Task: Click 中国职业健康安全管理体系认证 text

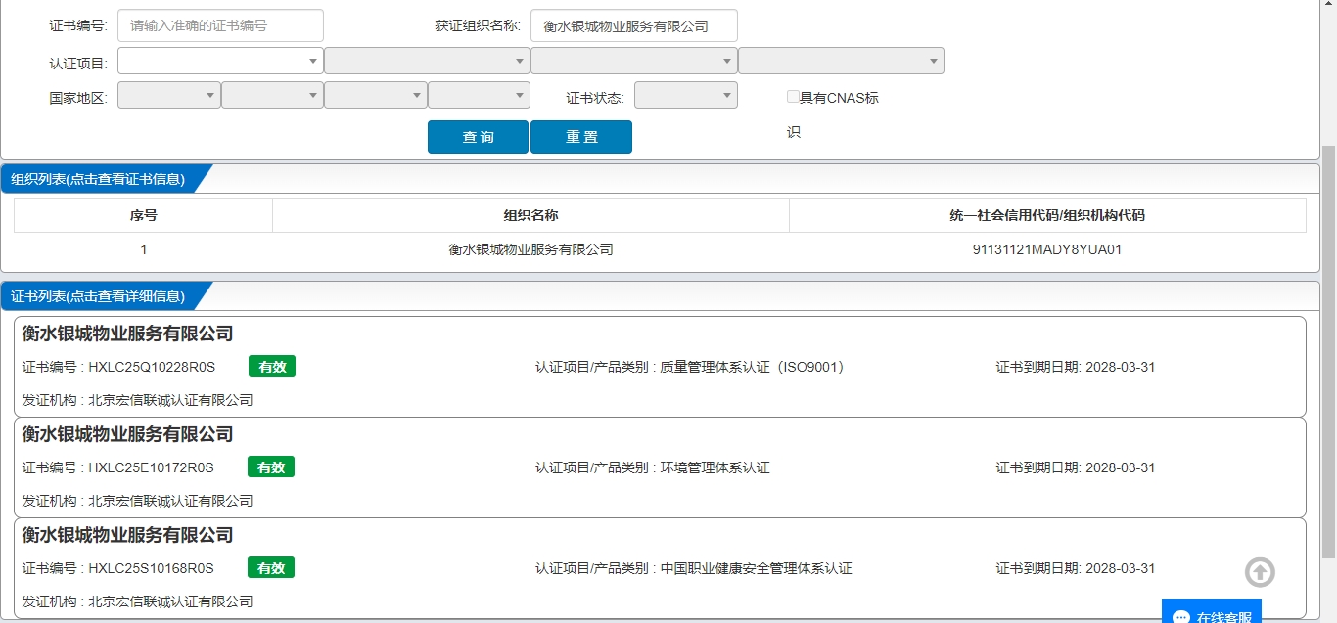Action: pyautogui.click(x=756, y=568)
